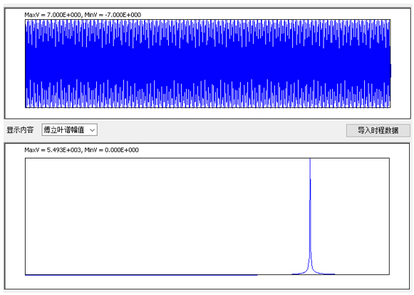Click the white margin below the spectrum plot
Image resolution: width=414 pixels, height=295 pixels.
207,281
